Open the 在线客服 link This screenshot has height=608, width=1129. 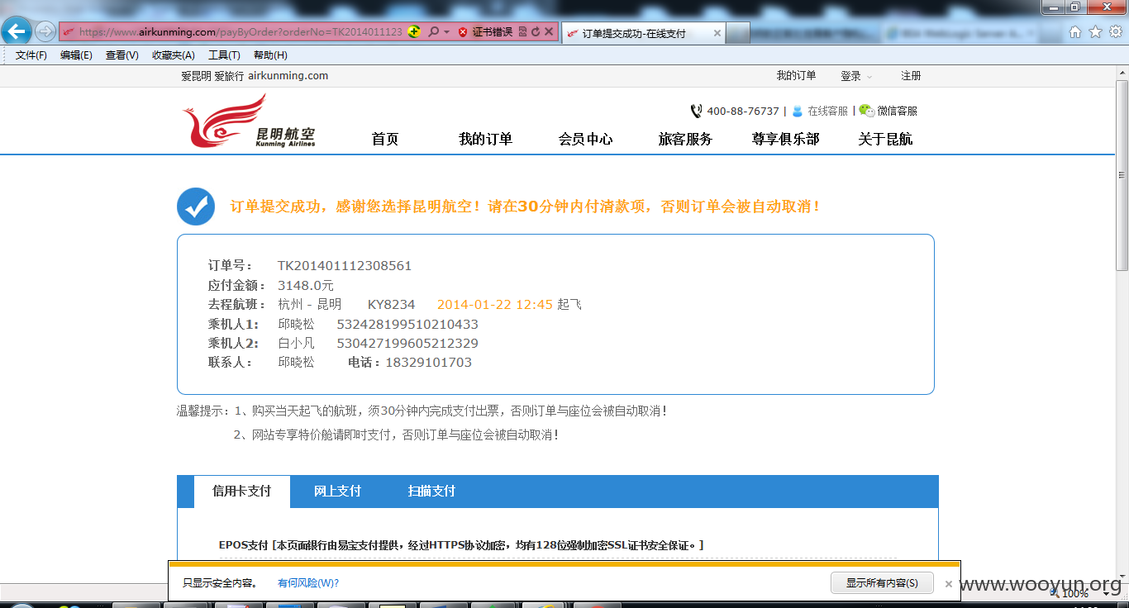827,111
